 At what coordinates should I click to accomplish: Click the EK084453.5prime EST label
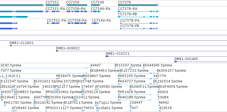(105, 71)
